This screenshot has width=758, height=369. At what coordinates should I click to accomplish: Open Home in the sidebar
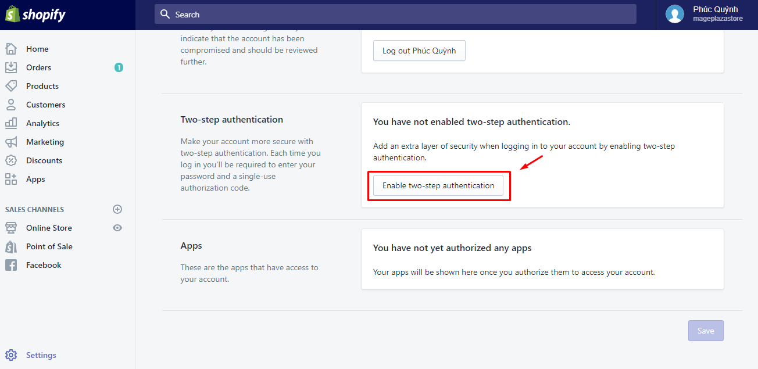pyautogui.click(x=37, y=49)
